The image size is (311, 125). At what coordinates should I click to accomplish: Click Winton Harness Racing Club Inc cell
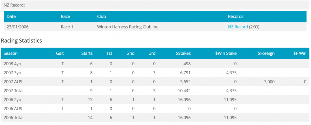pos(128,27)
